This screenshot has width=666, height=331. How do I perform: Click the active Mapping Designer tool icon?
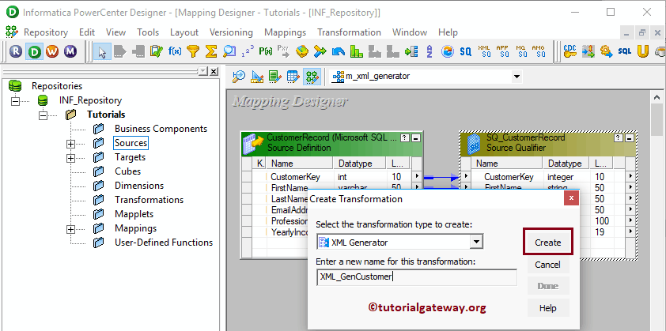click(x=312, y=77)
